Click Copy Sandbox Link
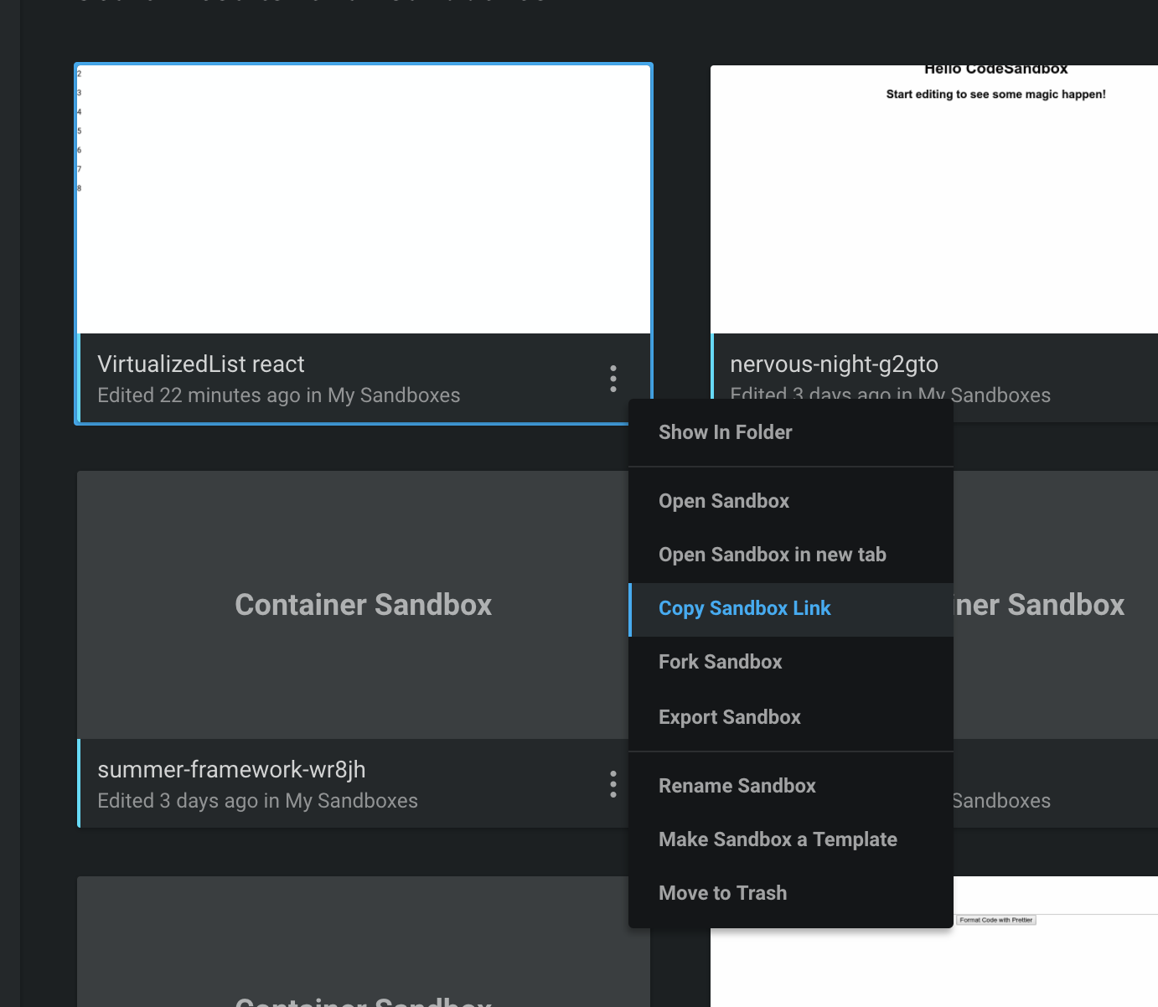This screenshot has height=1007, width=1158. point(791,609)
